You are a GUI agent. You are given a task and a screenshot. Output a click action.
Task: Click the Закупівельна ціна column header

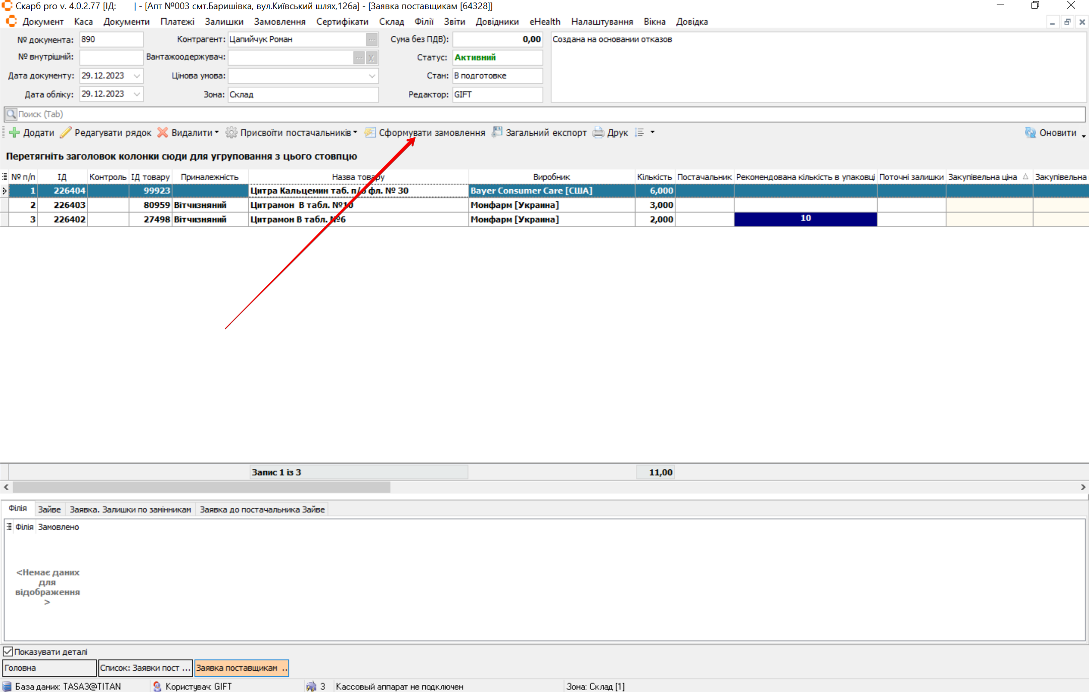point(982,177)
